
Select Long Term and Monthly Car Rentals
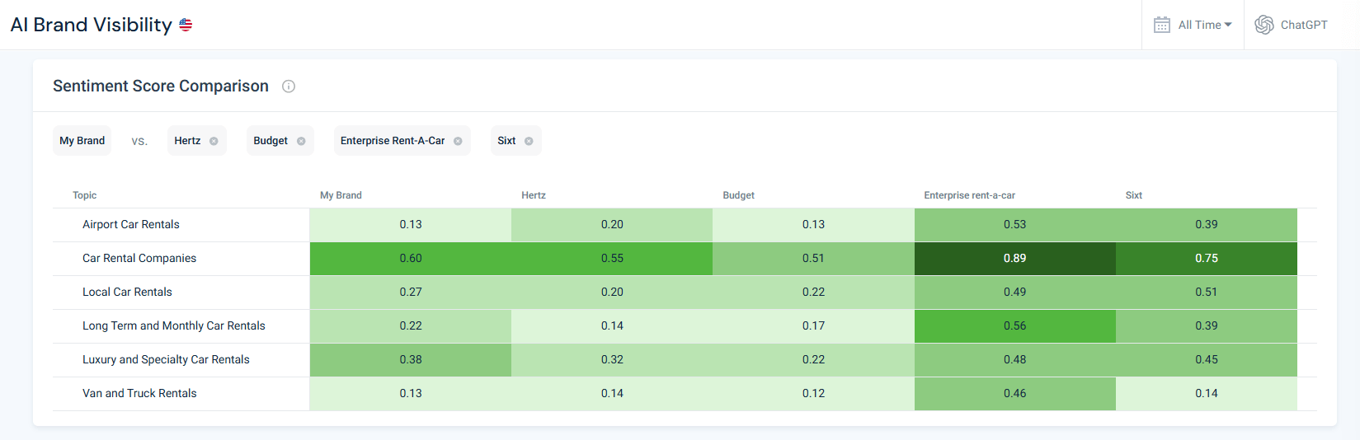tap(173, 325)
